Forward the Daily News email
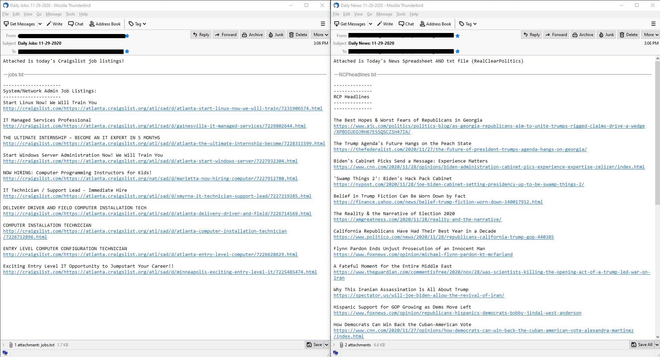The image size is (660, 357). pyautogui.click(x=556, y=35)
